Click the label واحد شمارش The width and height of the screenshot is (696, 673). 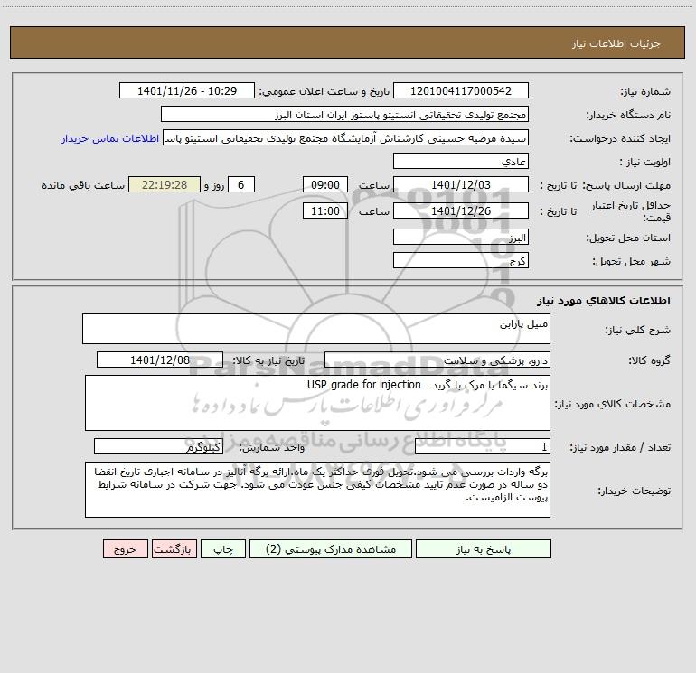tap(272, 448)
